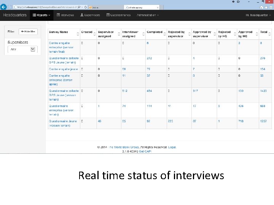Click Completed count 272 for GPS Jeune (terrain)
This screenshot has height=205, width=274.
149,58
